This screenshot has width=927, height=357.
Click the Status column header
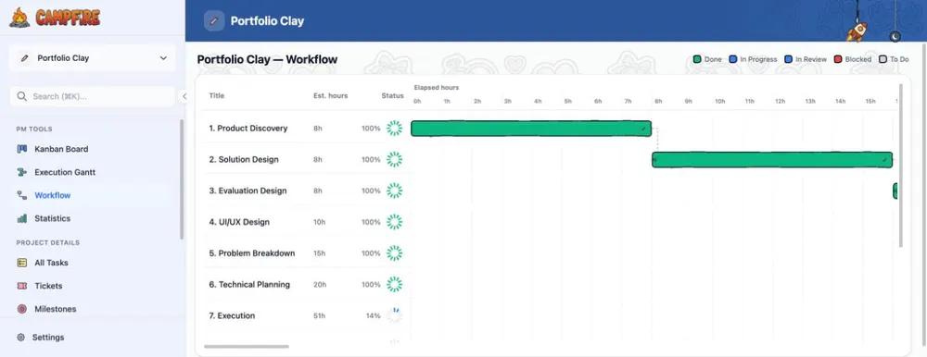coord(392,95)
